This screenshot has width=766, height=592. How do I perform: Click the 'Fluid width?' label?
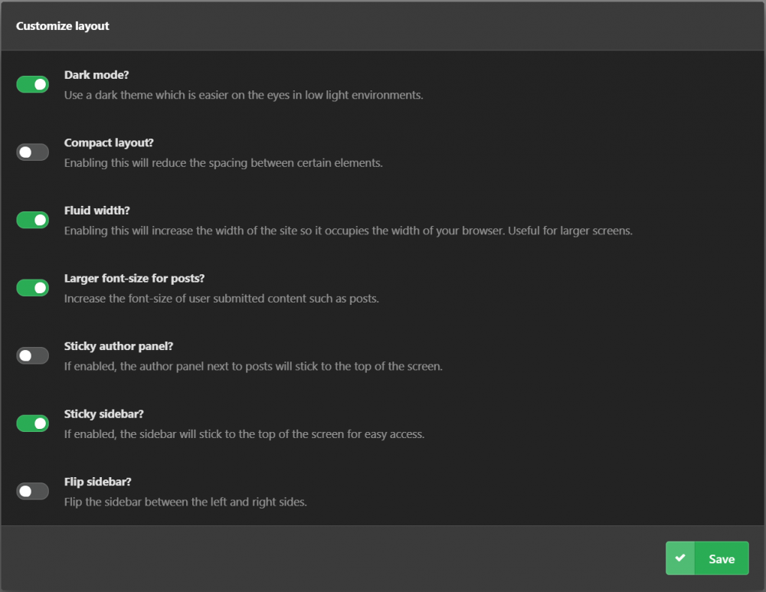point(97,211)
